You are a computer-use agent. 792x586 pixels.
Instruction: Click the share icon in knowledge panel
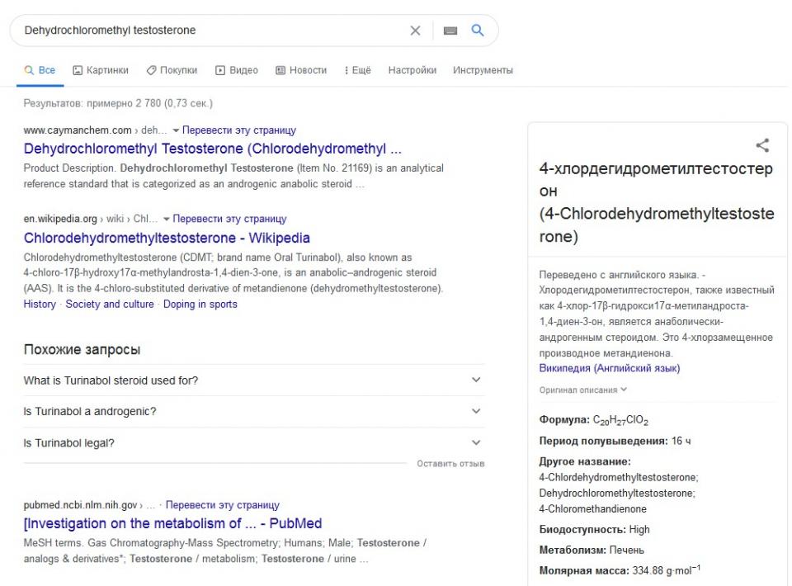tap(763, 146)
